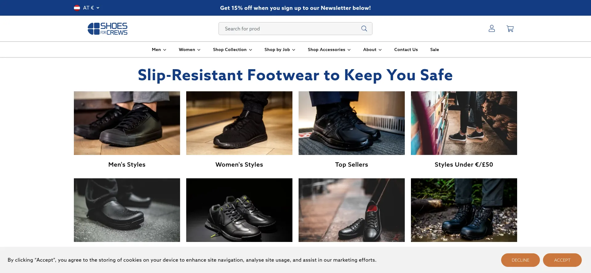The width and height of the screenshot is (591, 273).
Task: Click the Styles Under €/£50 label
Action: coord(464,164)
